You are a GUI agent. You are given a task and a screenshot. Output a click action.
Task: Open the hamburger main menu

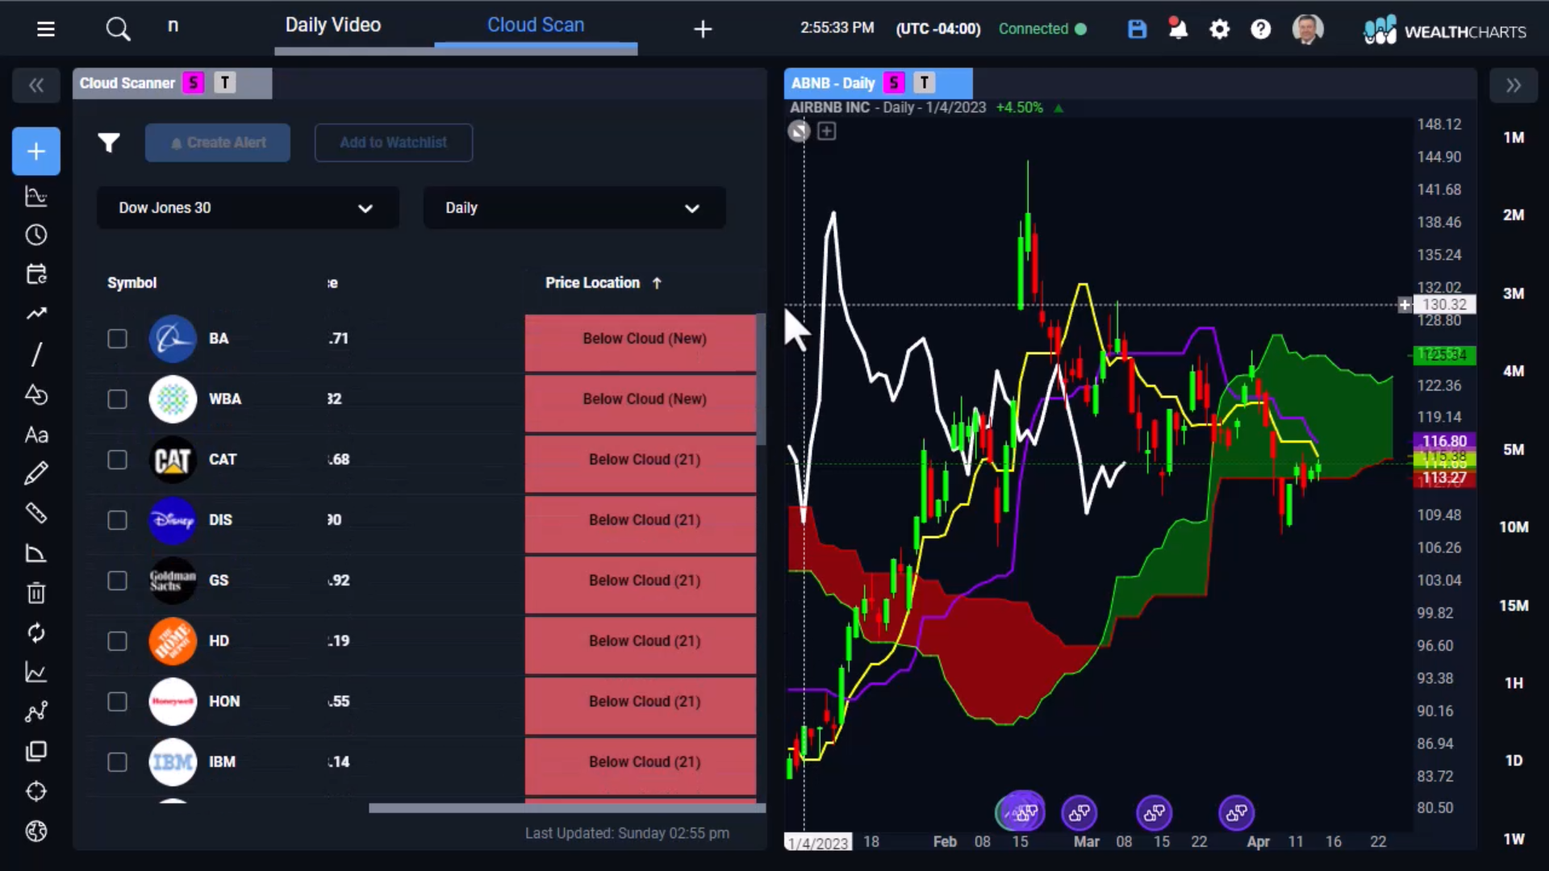(x=46, y=29)
